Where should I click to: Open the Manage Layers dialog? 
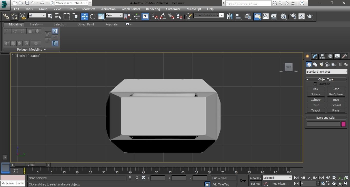248,16
